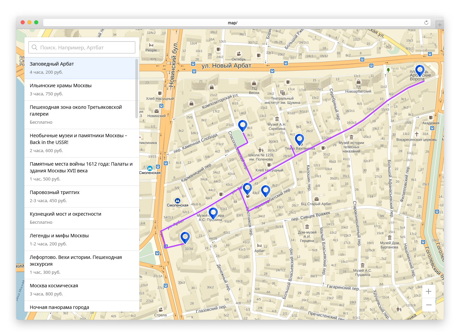Click the ТЦ Весна shopping icon
The width and height of the screenshot is (460, 336).
pos(254,83)
